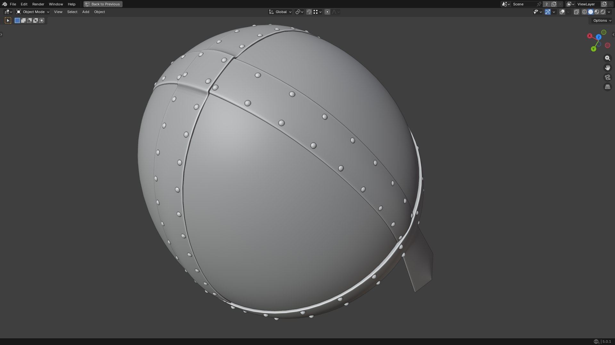Select the Select Box tool icon
The width and height of the screenshot is (615, 345).
point(8,20)
